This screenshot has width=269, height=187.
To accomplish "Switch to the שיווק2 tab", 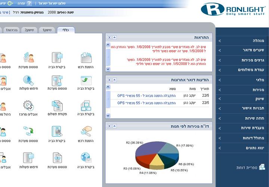I will [x=29, y=30].
